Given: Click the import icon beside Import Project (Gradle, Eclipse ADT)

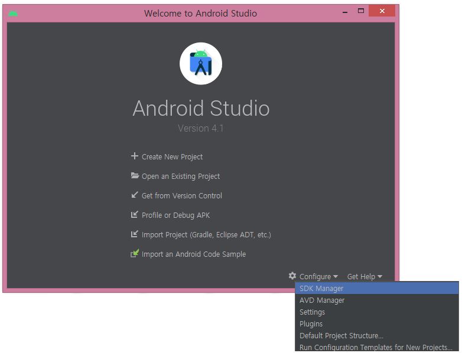Looking at the screenshot, I should coord(134,234).
